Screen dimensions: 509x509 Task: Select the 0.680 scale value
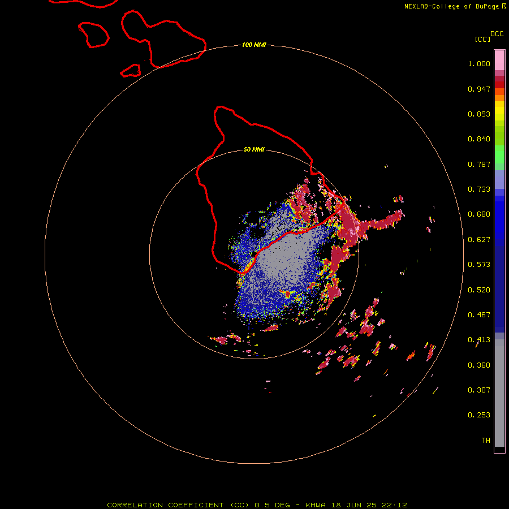479,214
